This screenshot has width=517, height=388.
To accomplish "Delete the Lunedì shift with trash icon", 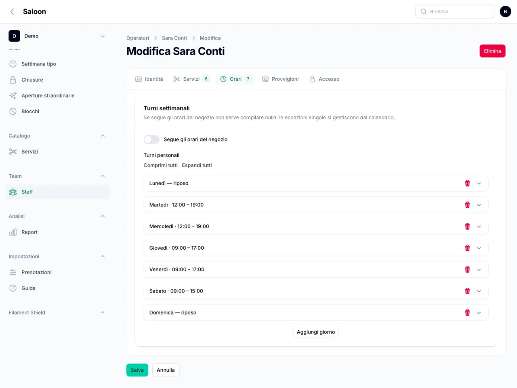I will pyautogui.click(x=467, y=183).
